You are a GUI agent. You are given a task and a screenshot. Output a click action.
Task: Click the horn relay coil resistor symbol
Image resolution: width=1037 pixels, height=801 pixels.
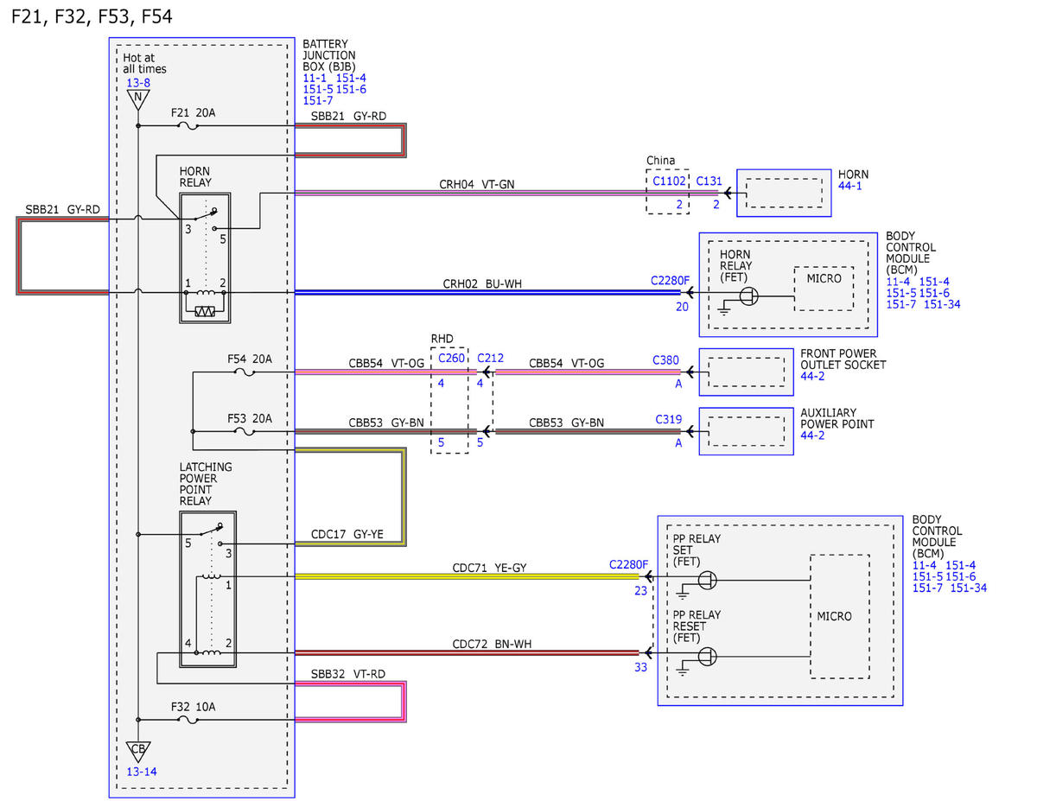pos(205,311)
